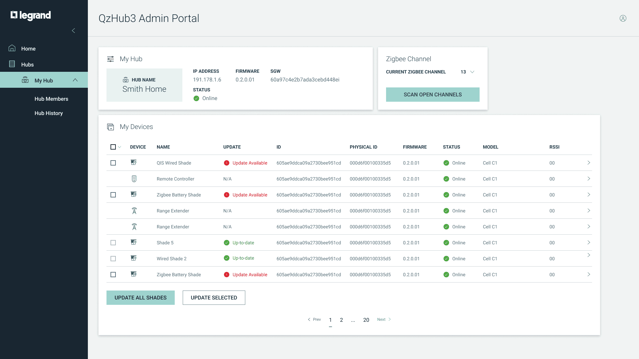Click the Home house icon

pos(12,48)
